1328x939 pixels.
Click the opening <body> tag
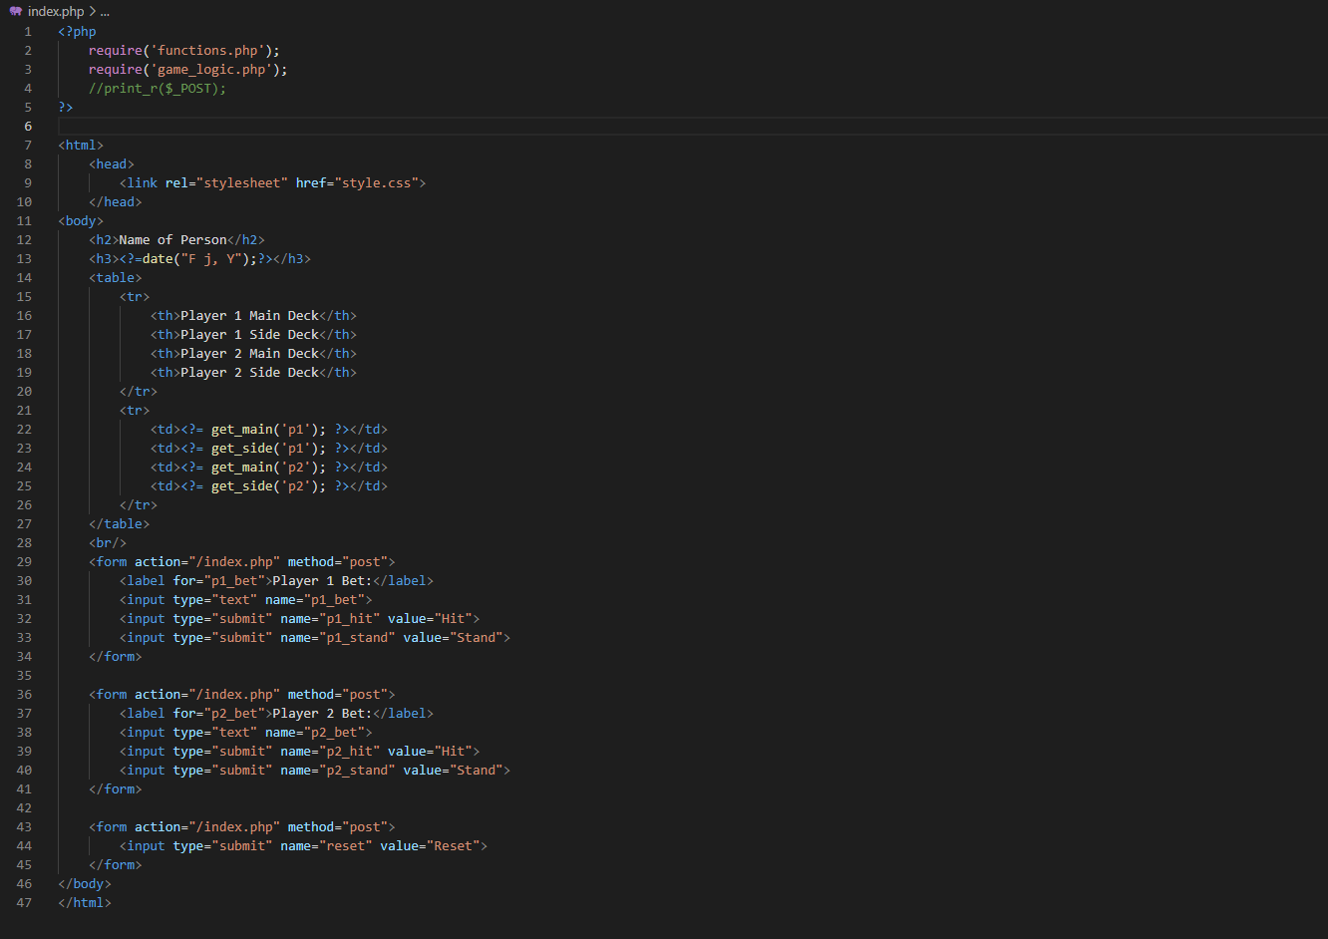(x=81, y=220)
